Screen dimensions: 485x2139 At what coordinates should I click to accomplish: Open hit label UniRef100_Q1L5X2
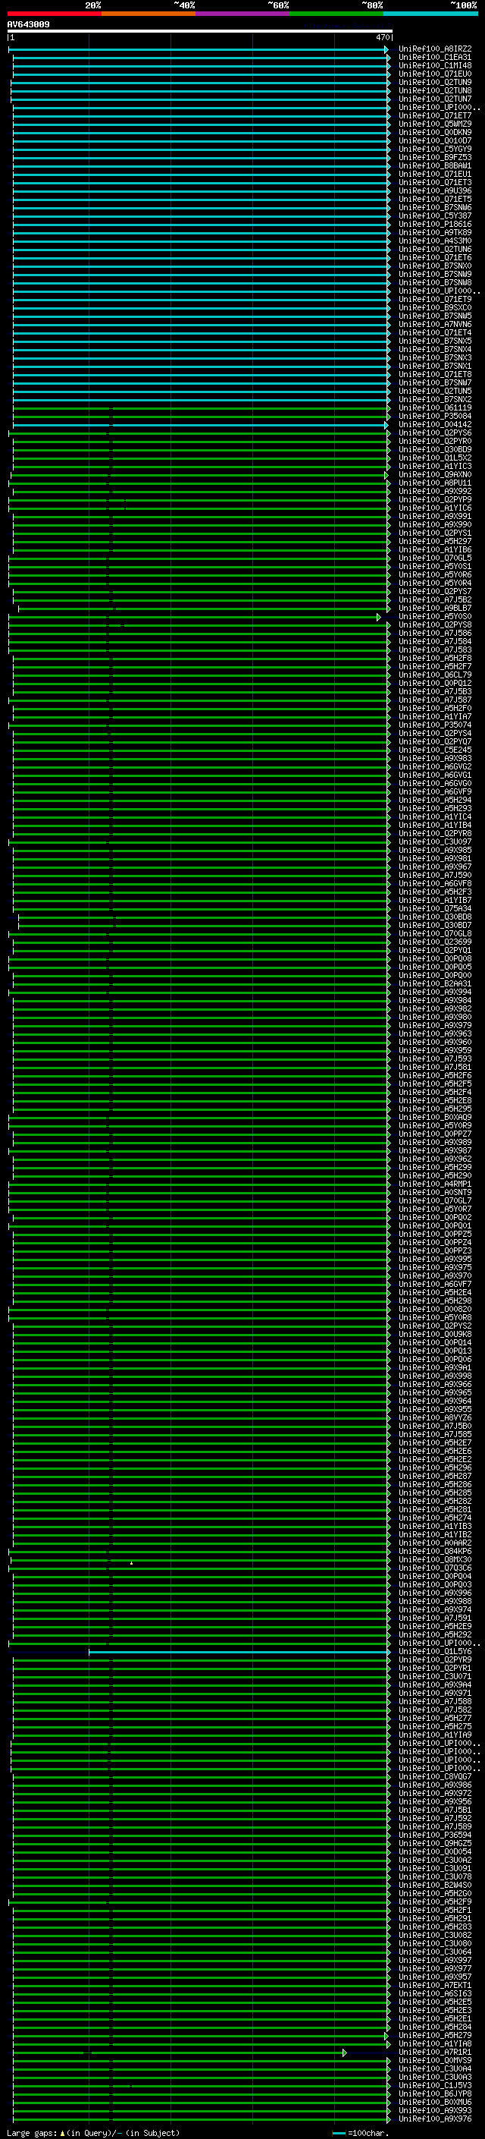[x=435, y=458]
